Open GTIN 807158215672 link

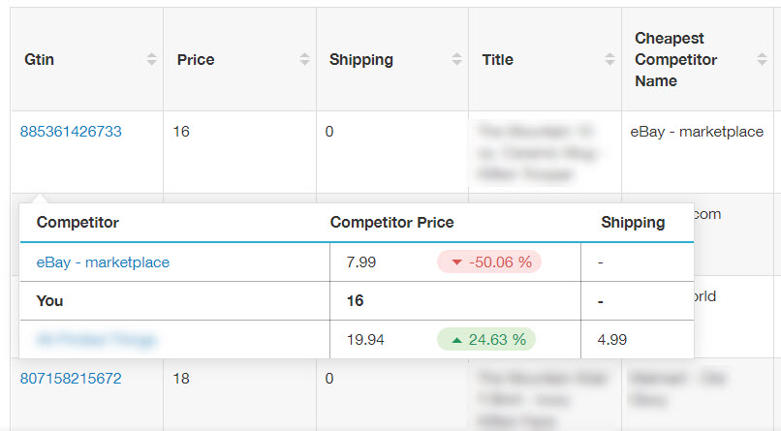[x=71, y=379]
